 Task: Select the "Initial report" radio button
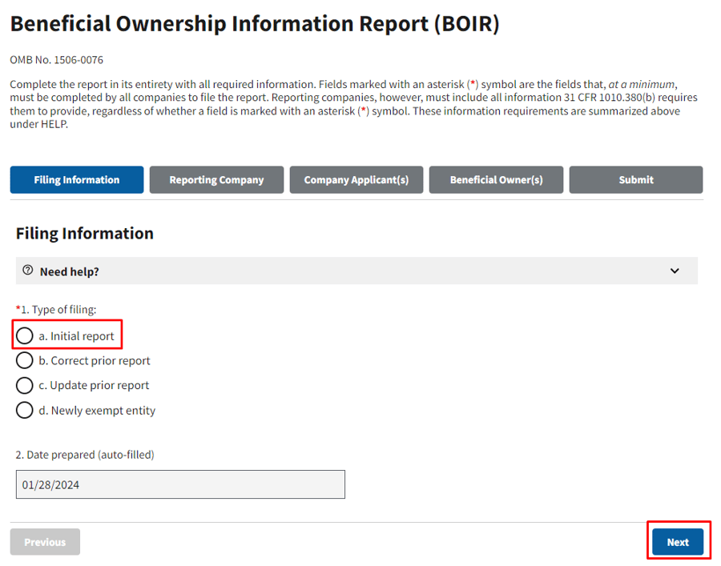(x=24, y=335)
